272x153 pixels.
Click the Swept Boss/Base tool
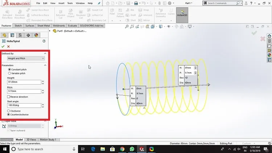click(38, 10)
